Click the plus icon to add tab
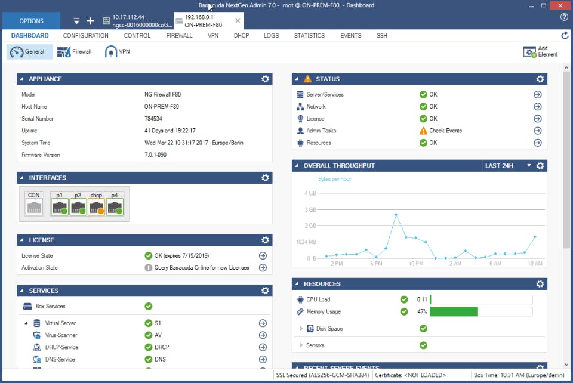573x383 pixels. 90,21
